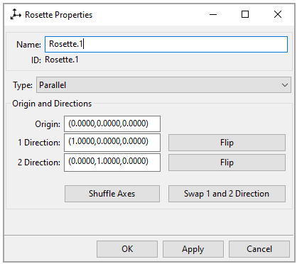Click the Origin and Directions group label
Image resolution: width=297 pixels, height=264 pixels.
pos(52,104)
